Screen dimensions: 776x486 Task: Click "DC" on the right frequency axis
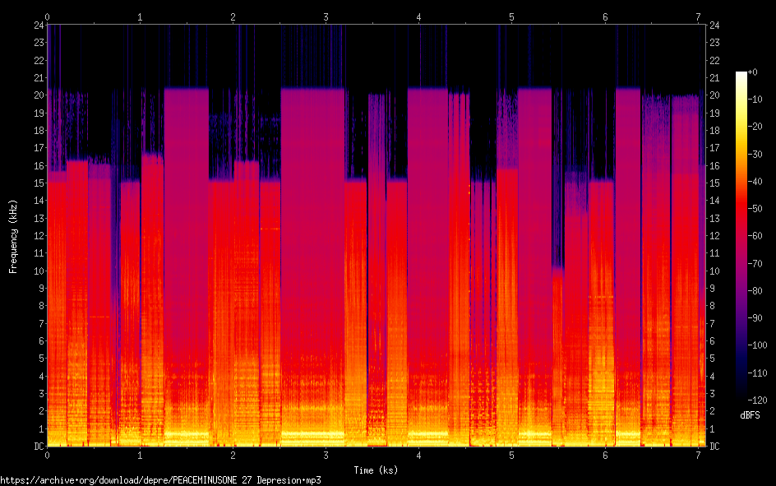click(714, 447)
